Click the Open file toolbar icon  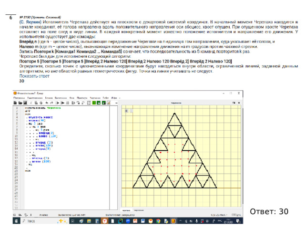20,102
